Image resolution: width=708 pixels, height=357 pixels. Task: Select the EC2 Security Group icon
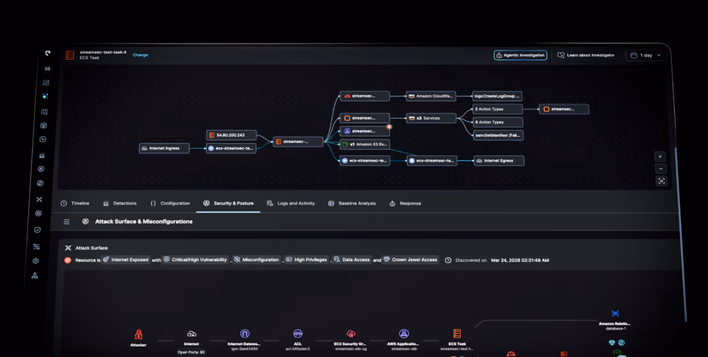coord(351,334)
